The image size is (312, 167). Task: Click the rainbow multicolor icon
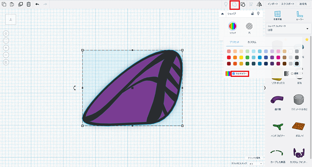coord(228,73)
